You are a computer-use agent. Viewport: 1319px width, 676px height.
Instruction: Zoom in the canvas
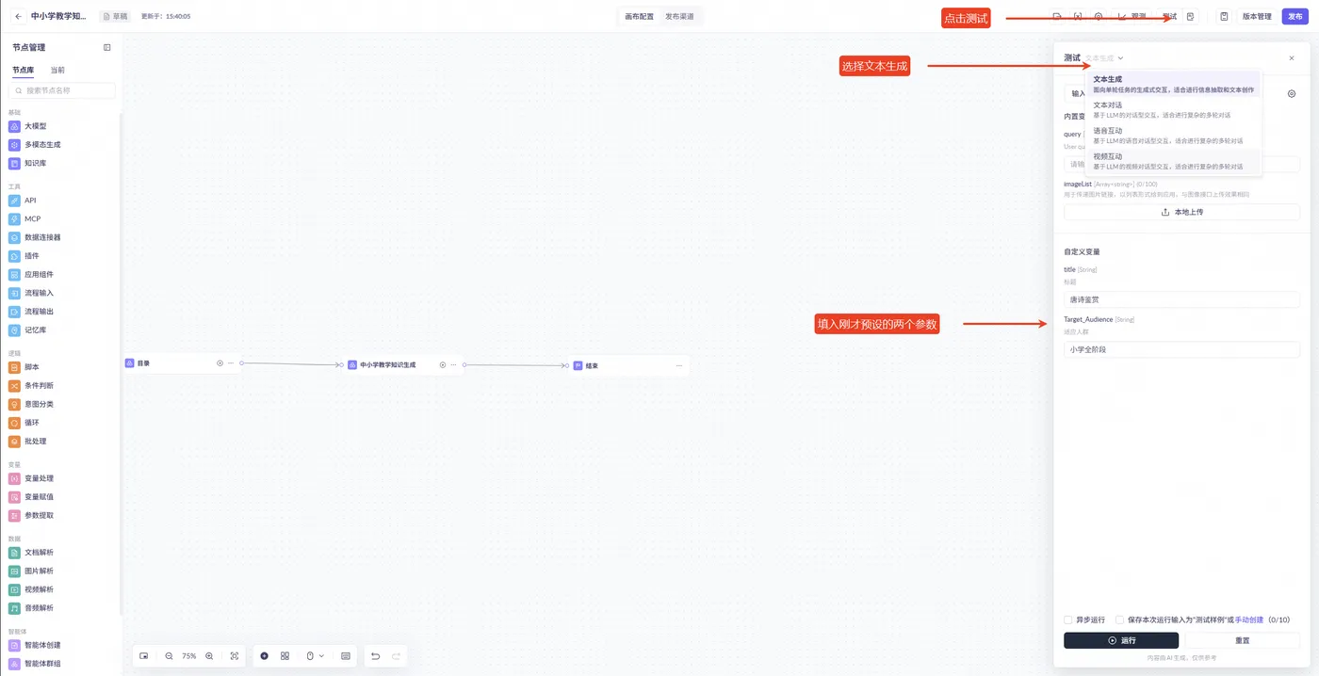209,655
